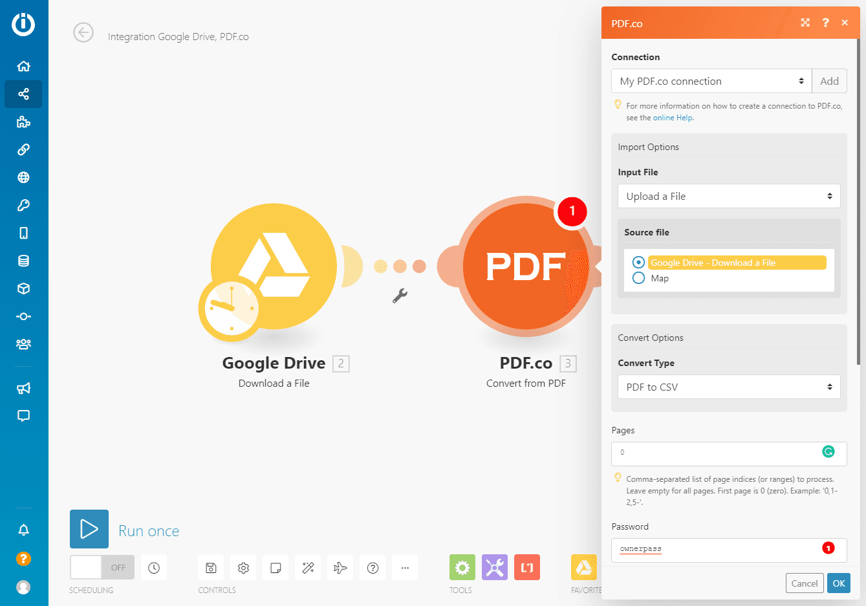Go to Dashboard home icon

(x=23, y=66)
